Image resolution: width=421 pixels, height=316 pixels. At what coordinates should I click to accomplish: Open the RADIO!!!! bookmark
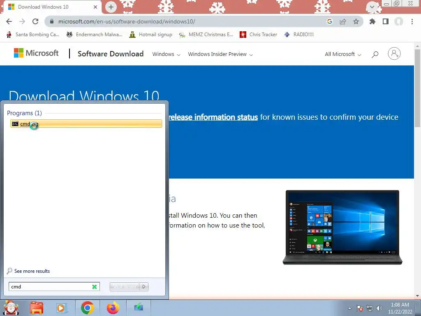[x=299, y=35]
